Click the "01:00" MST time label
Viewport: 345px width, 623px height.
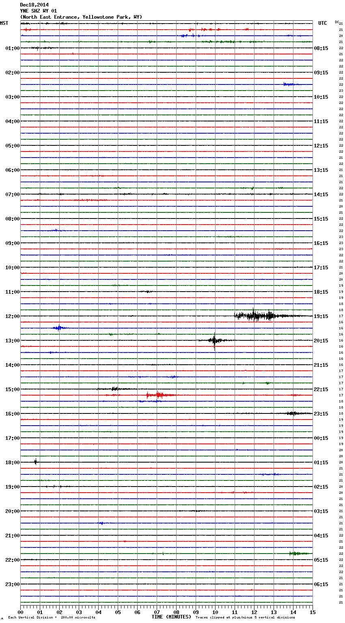[13, 48]
